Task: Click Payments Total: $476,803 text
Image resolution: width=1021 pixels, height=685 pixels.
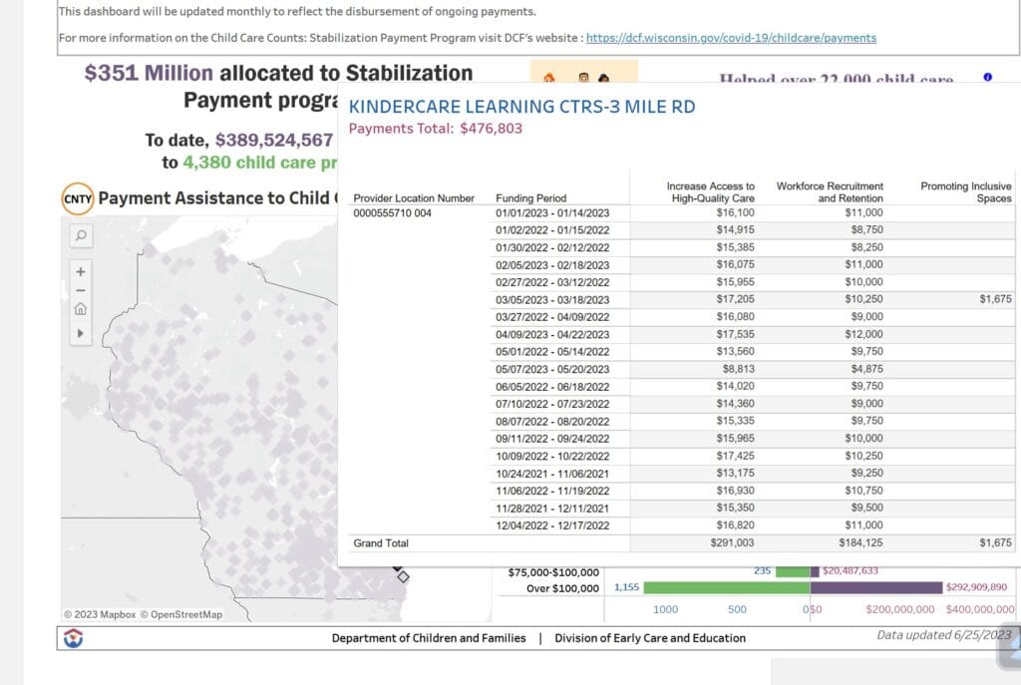Action: tap(436, 129)
